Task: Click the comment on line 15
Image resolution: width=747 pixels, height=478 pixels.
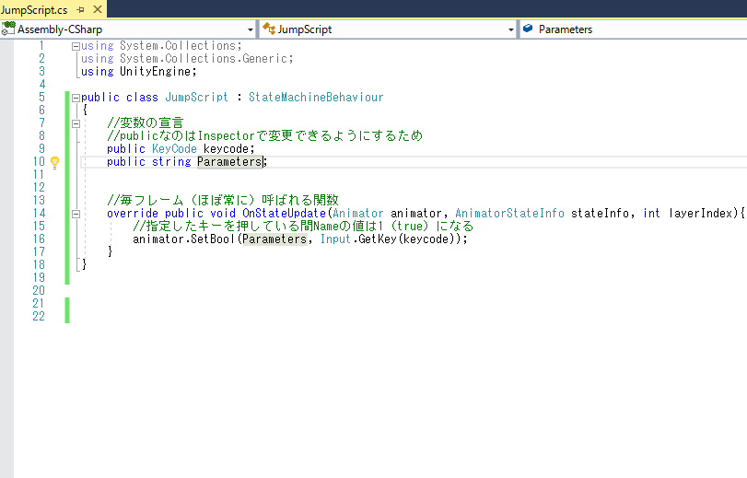Action: coord(303,226)
